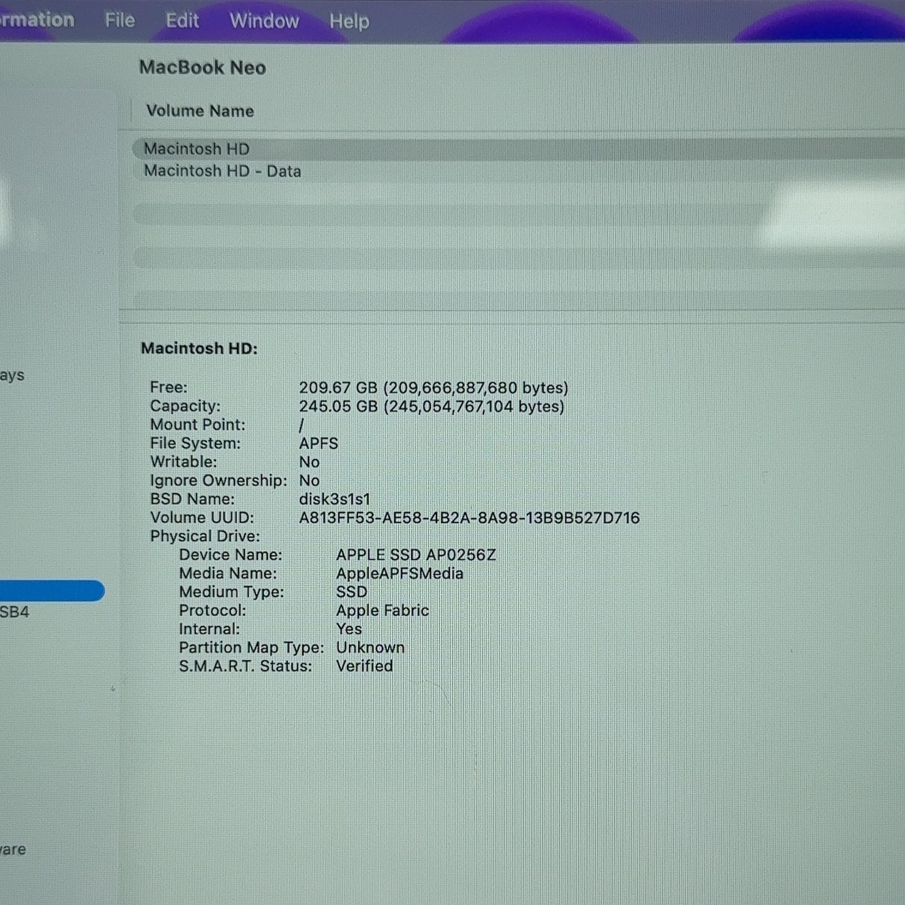
Task: Click the S.M.A.R.T. Status Verified value
Action: tap(365, 666)
